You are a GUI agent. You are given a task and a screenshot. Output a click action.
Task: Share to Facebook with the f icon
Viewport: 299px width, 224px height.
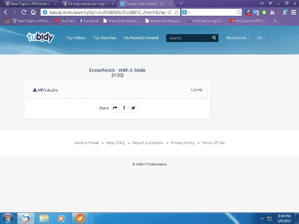pos(124,108)
